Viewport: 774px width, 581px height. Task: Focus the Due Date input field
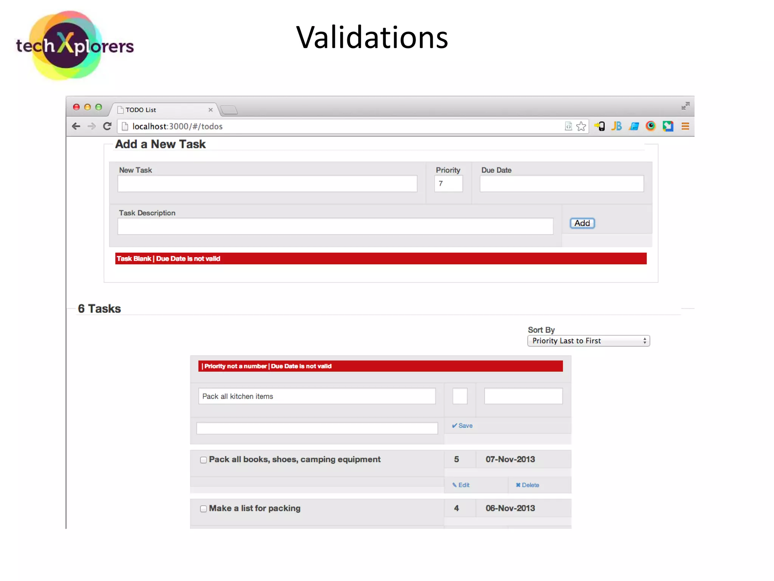[562, 183]
